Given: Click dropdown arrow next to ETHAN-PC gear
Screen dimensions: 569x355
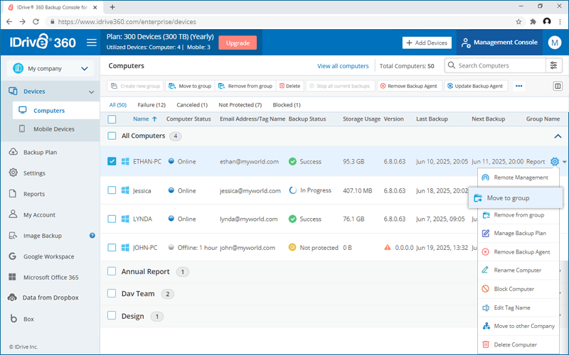Looking at the screenshot, I should click(x=564, y=162).
